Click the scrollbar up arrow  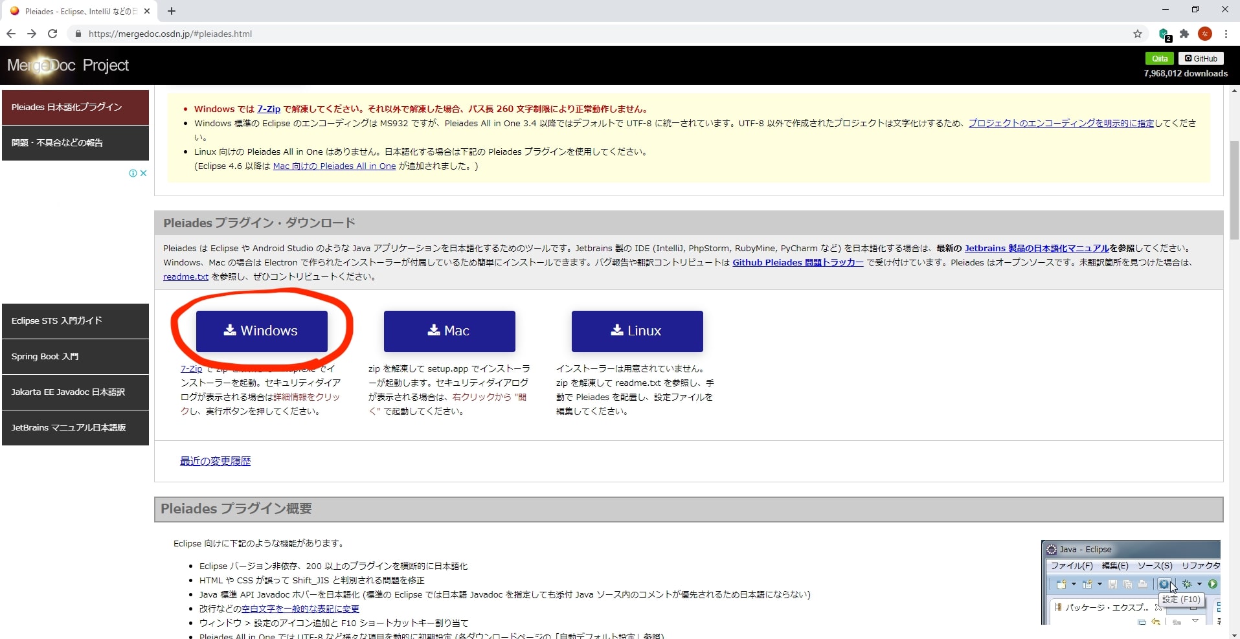1234,91
